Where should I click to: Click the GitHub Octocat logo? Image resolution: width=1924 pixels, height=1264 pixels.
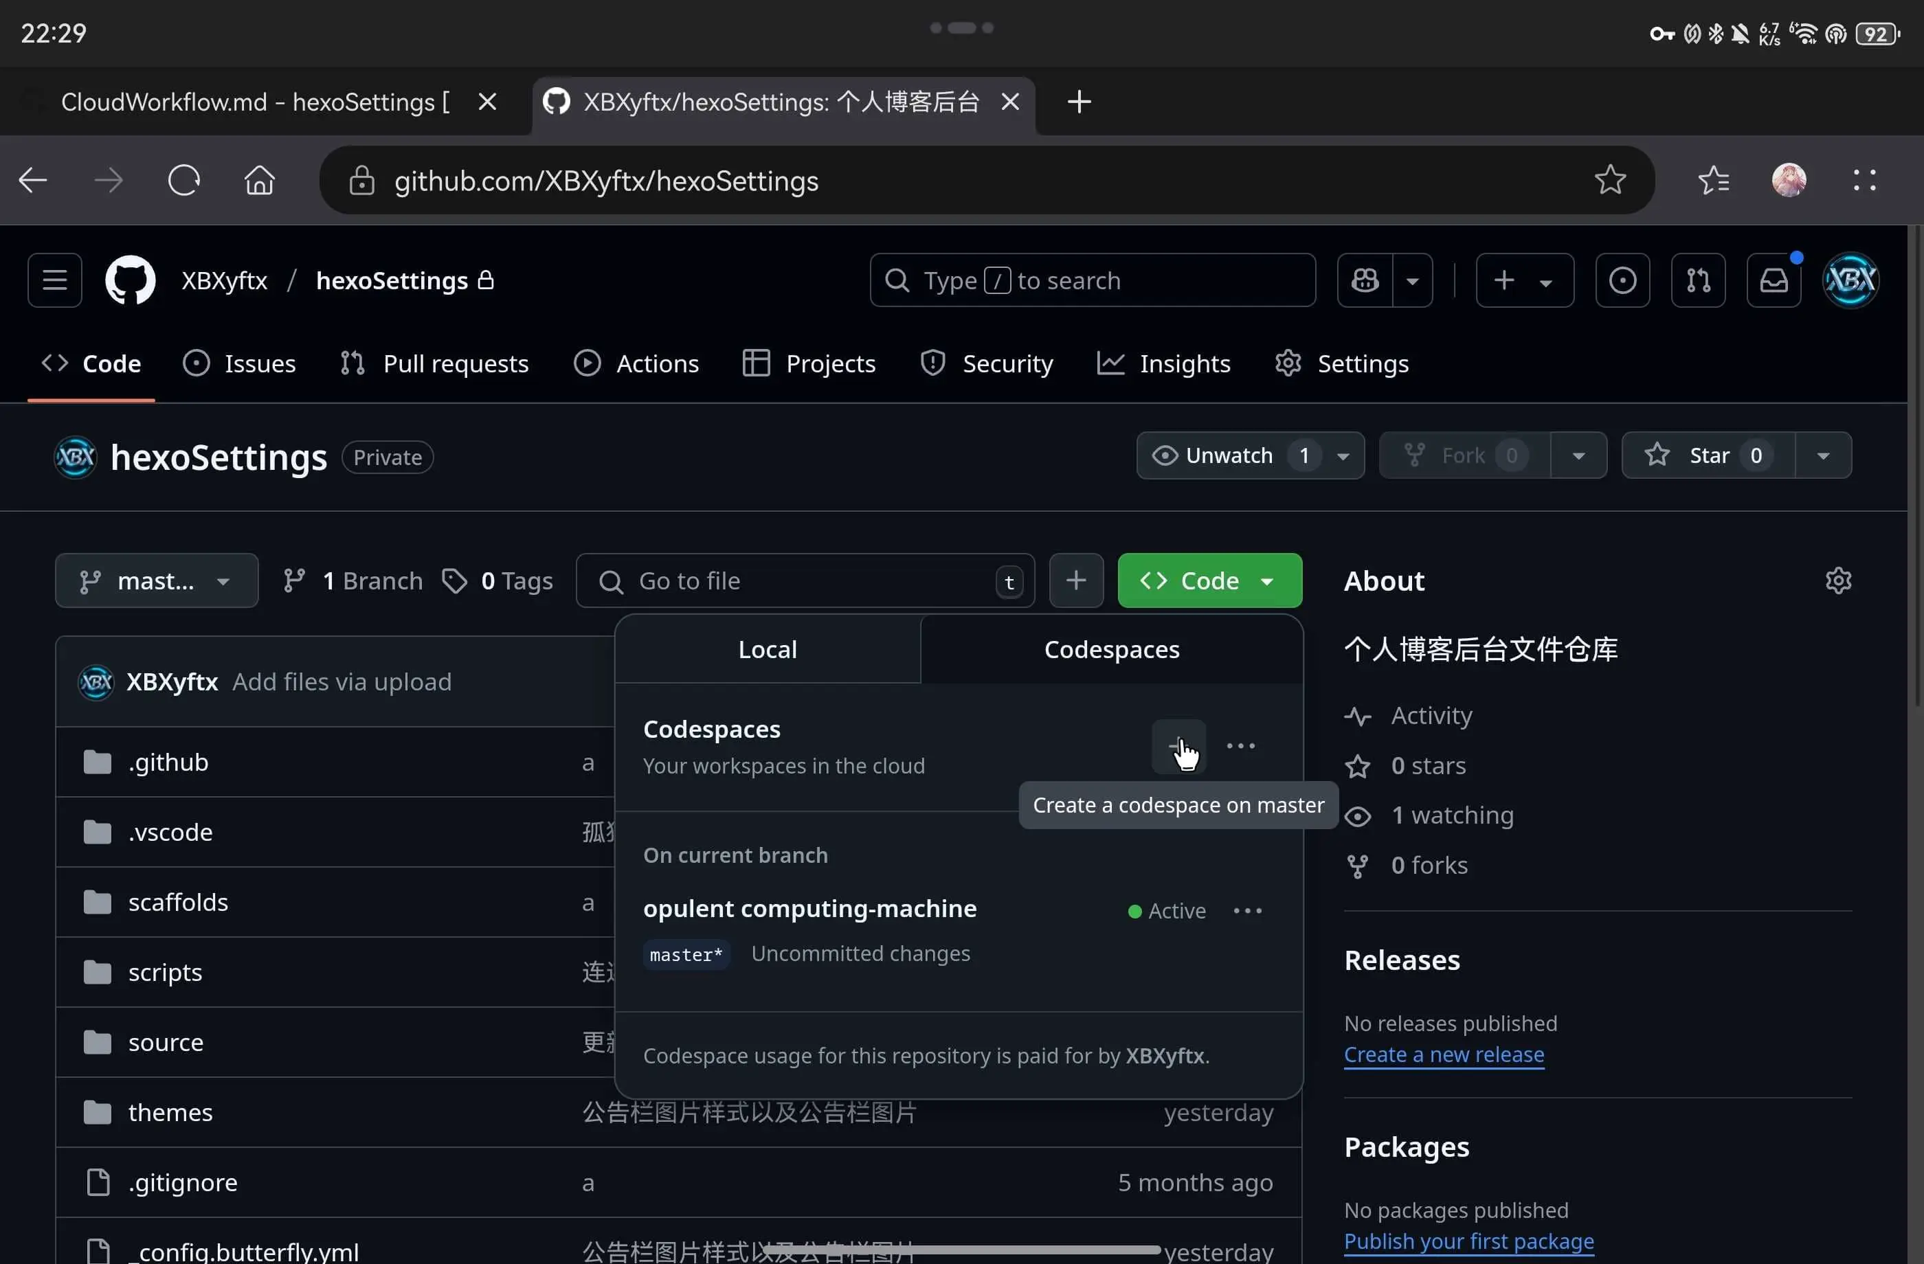coord(130,280)
